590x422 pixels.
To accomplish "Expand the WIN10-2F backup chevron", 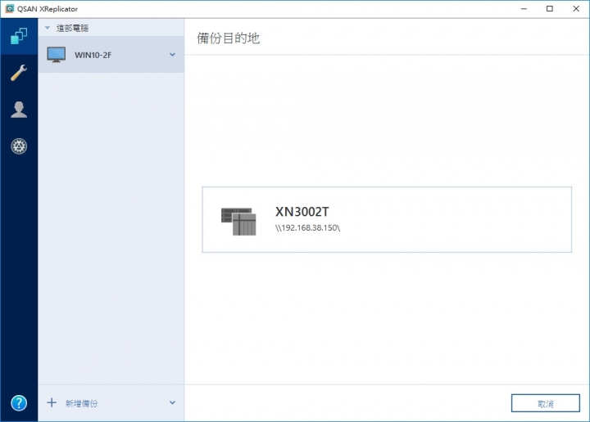I will [172, 55].
